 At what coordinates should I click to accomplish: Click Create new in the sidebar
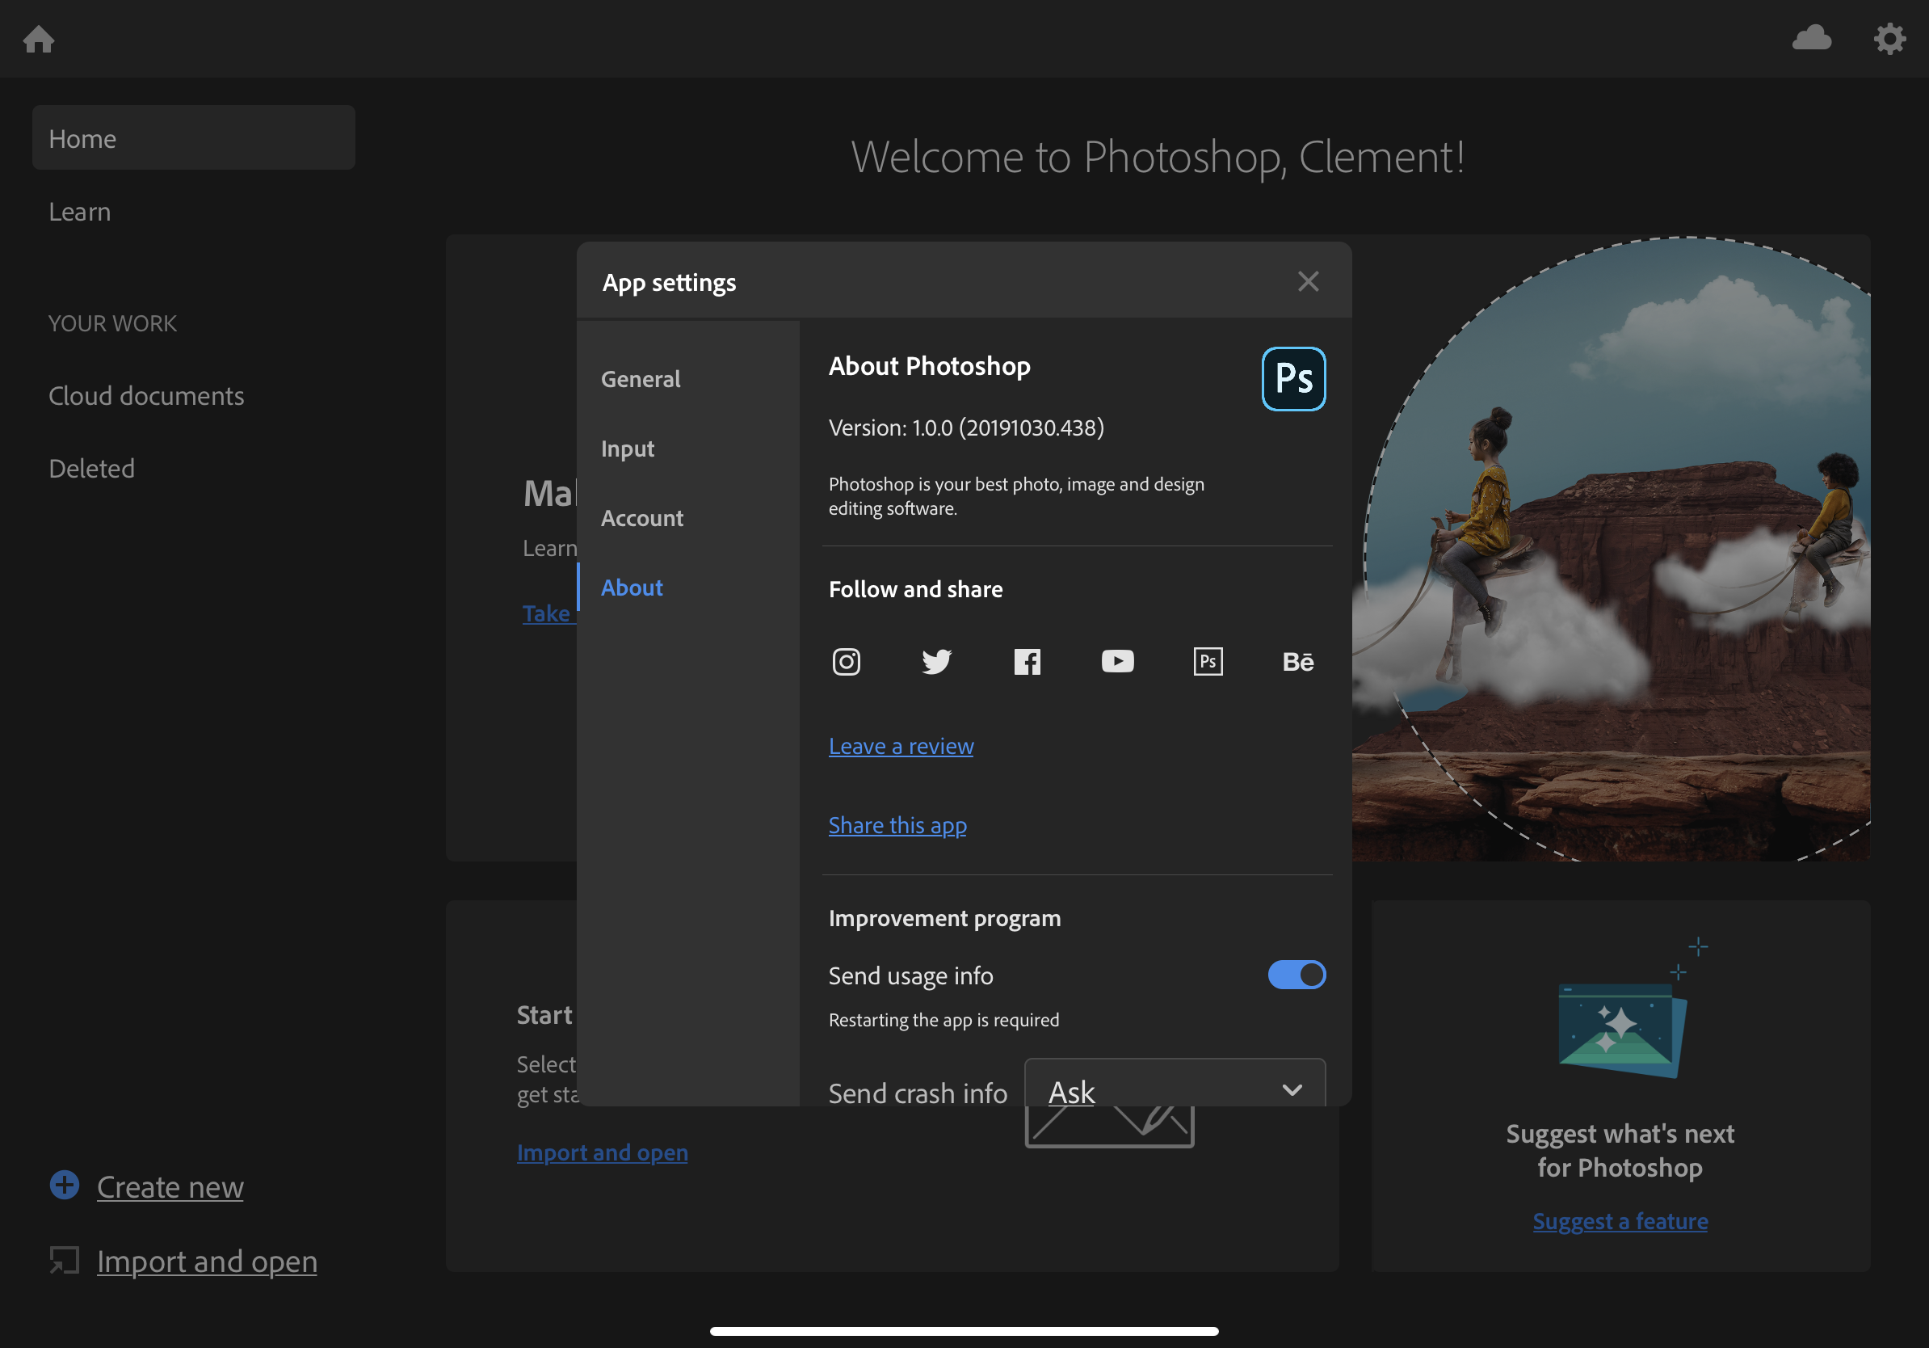170,1186
